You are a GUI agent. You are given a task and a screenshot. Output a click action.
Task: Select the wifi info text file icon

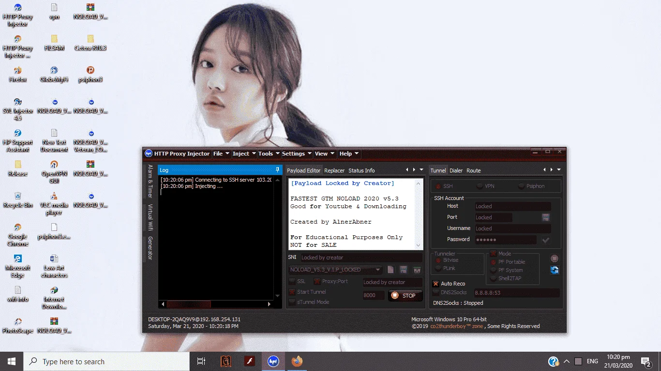point(17,294)
